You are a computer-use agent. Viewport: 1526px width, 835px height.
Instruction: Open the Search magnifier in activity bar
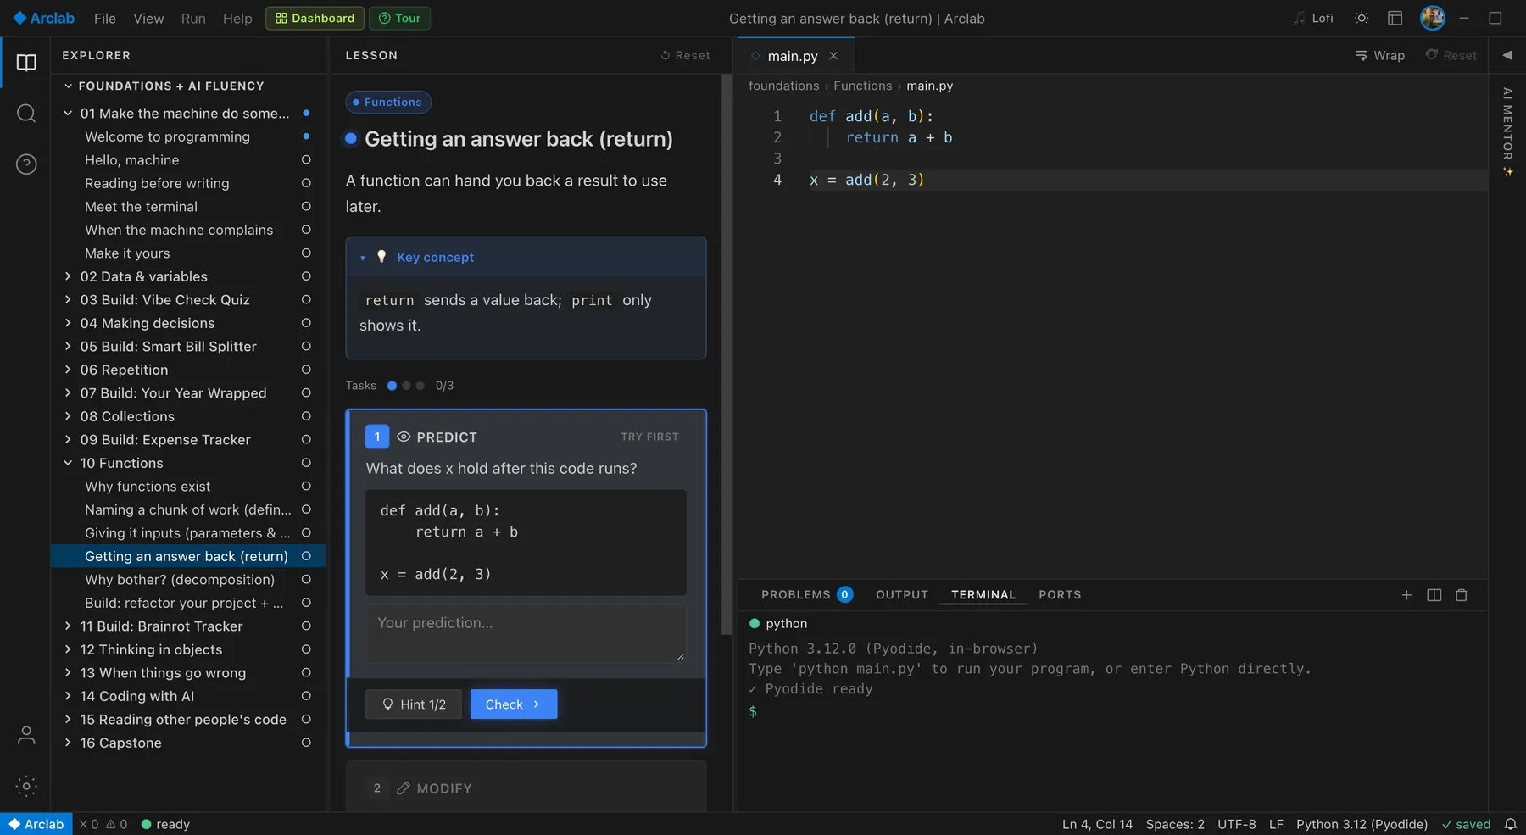pos(26,114)
